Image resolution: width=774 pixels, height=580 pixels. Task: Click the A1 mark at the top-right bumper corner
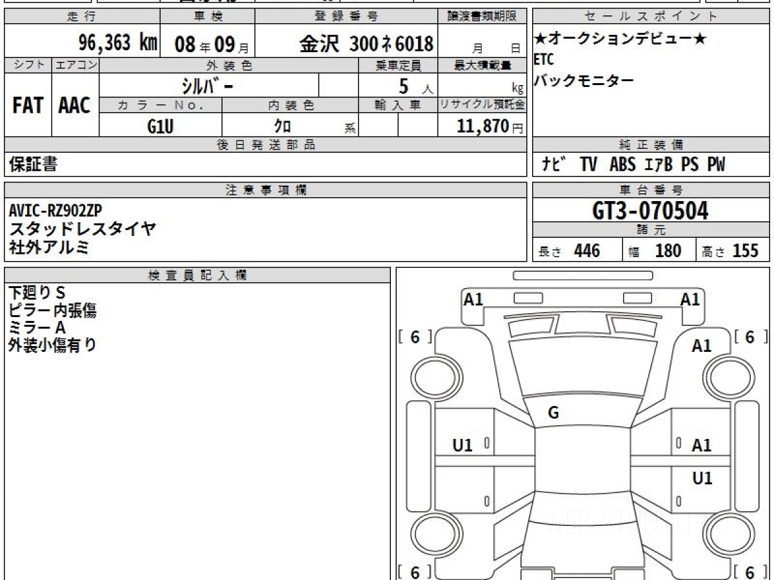click(690, 299)
